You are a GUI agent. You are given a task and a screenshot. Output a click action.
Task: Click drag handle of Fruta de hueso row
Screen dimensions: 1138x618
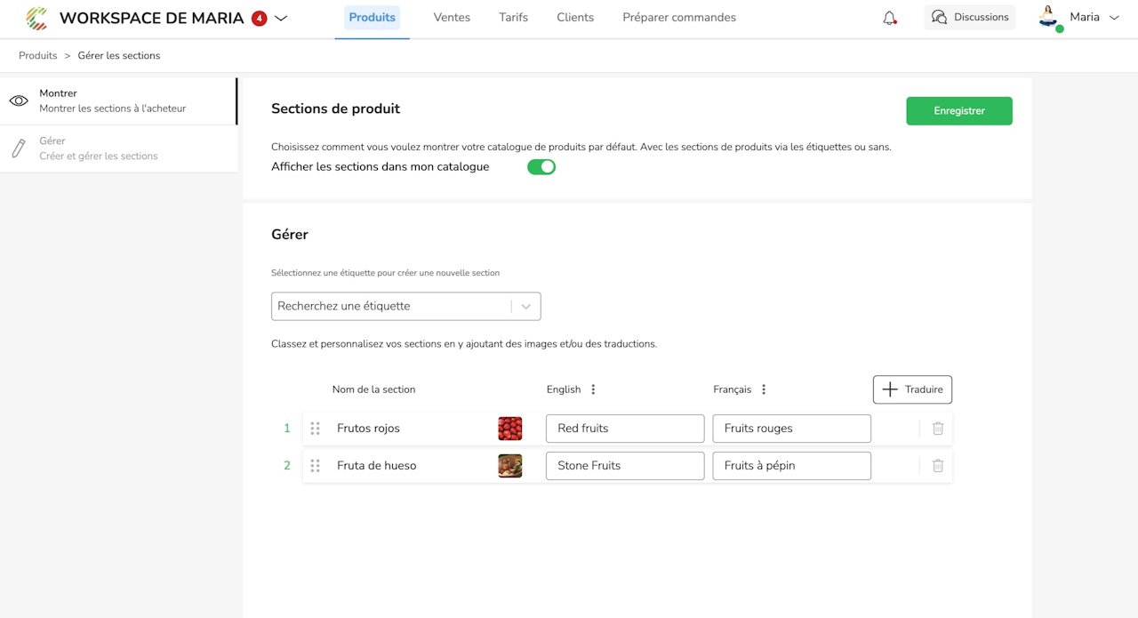coord(315,466)
